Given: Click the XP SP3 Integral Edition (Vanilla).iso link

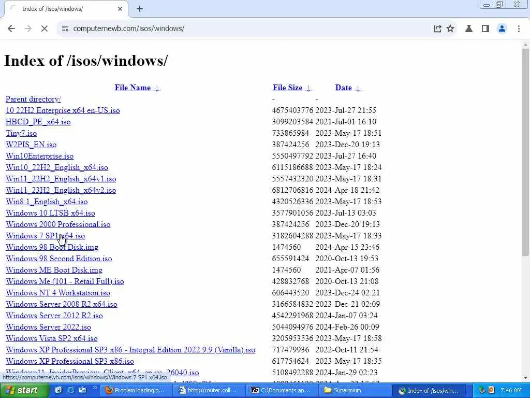Looking at the screenshot, I should click(x=130, y=350).
